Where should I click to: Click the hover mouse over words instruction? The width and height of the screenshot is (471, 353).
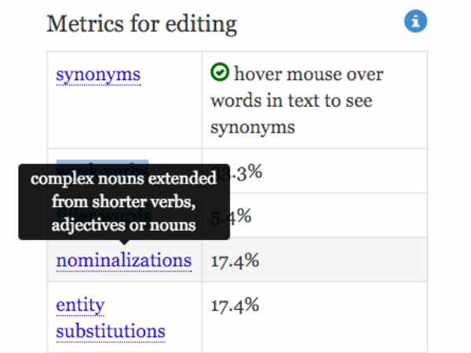pyautogui.click(x=297, y=100)
